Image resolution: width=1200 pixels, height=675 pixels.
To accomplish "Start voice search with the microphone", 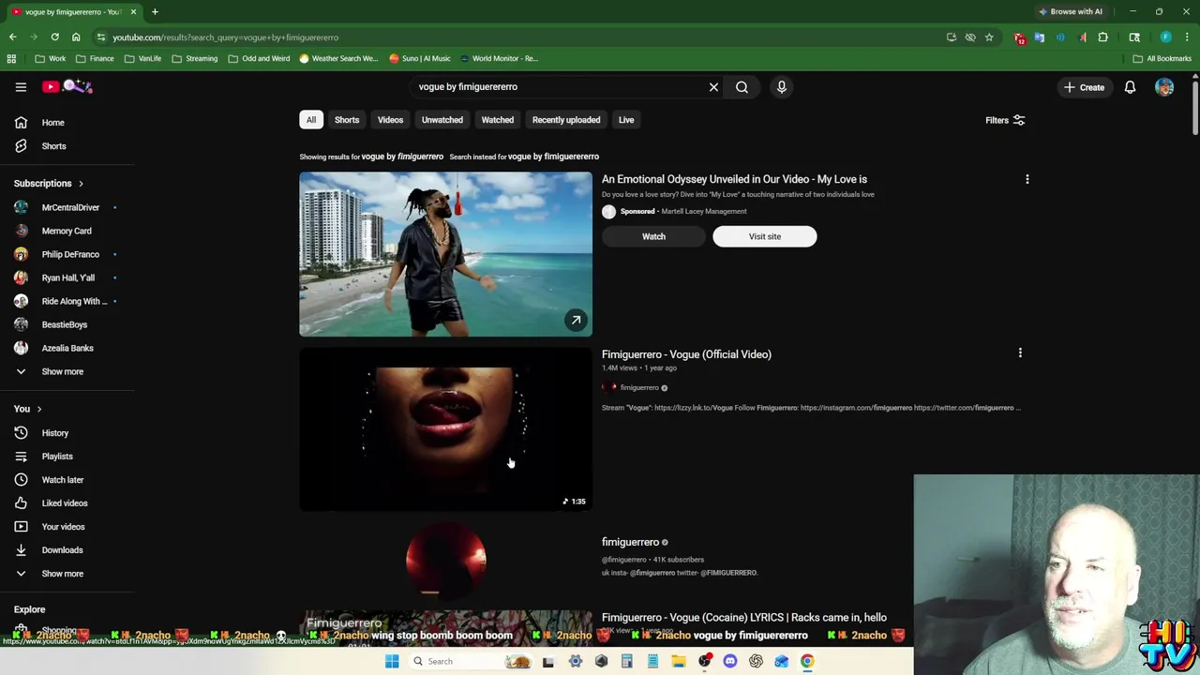I will pyautogui.click(x=781, y=87).
